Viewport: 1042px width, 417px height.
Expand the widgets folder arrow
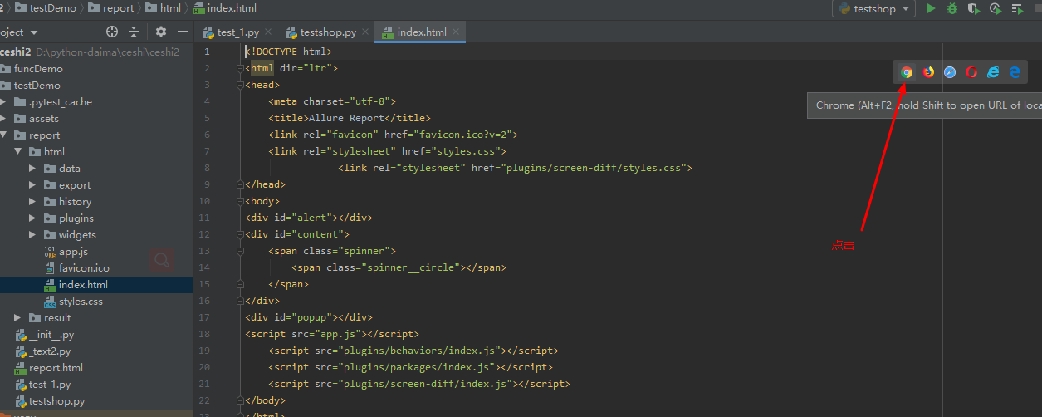pyautogui.click(x=32, y=234)
